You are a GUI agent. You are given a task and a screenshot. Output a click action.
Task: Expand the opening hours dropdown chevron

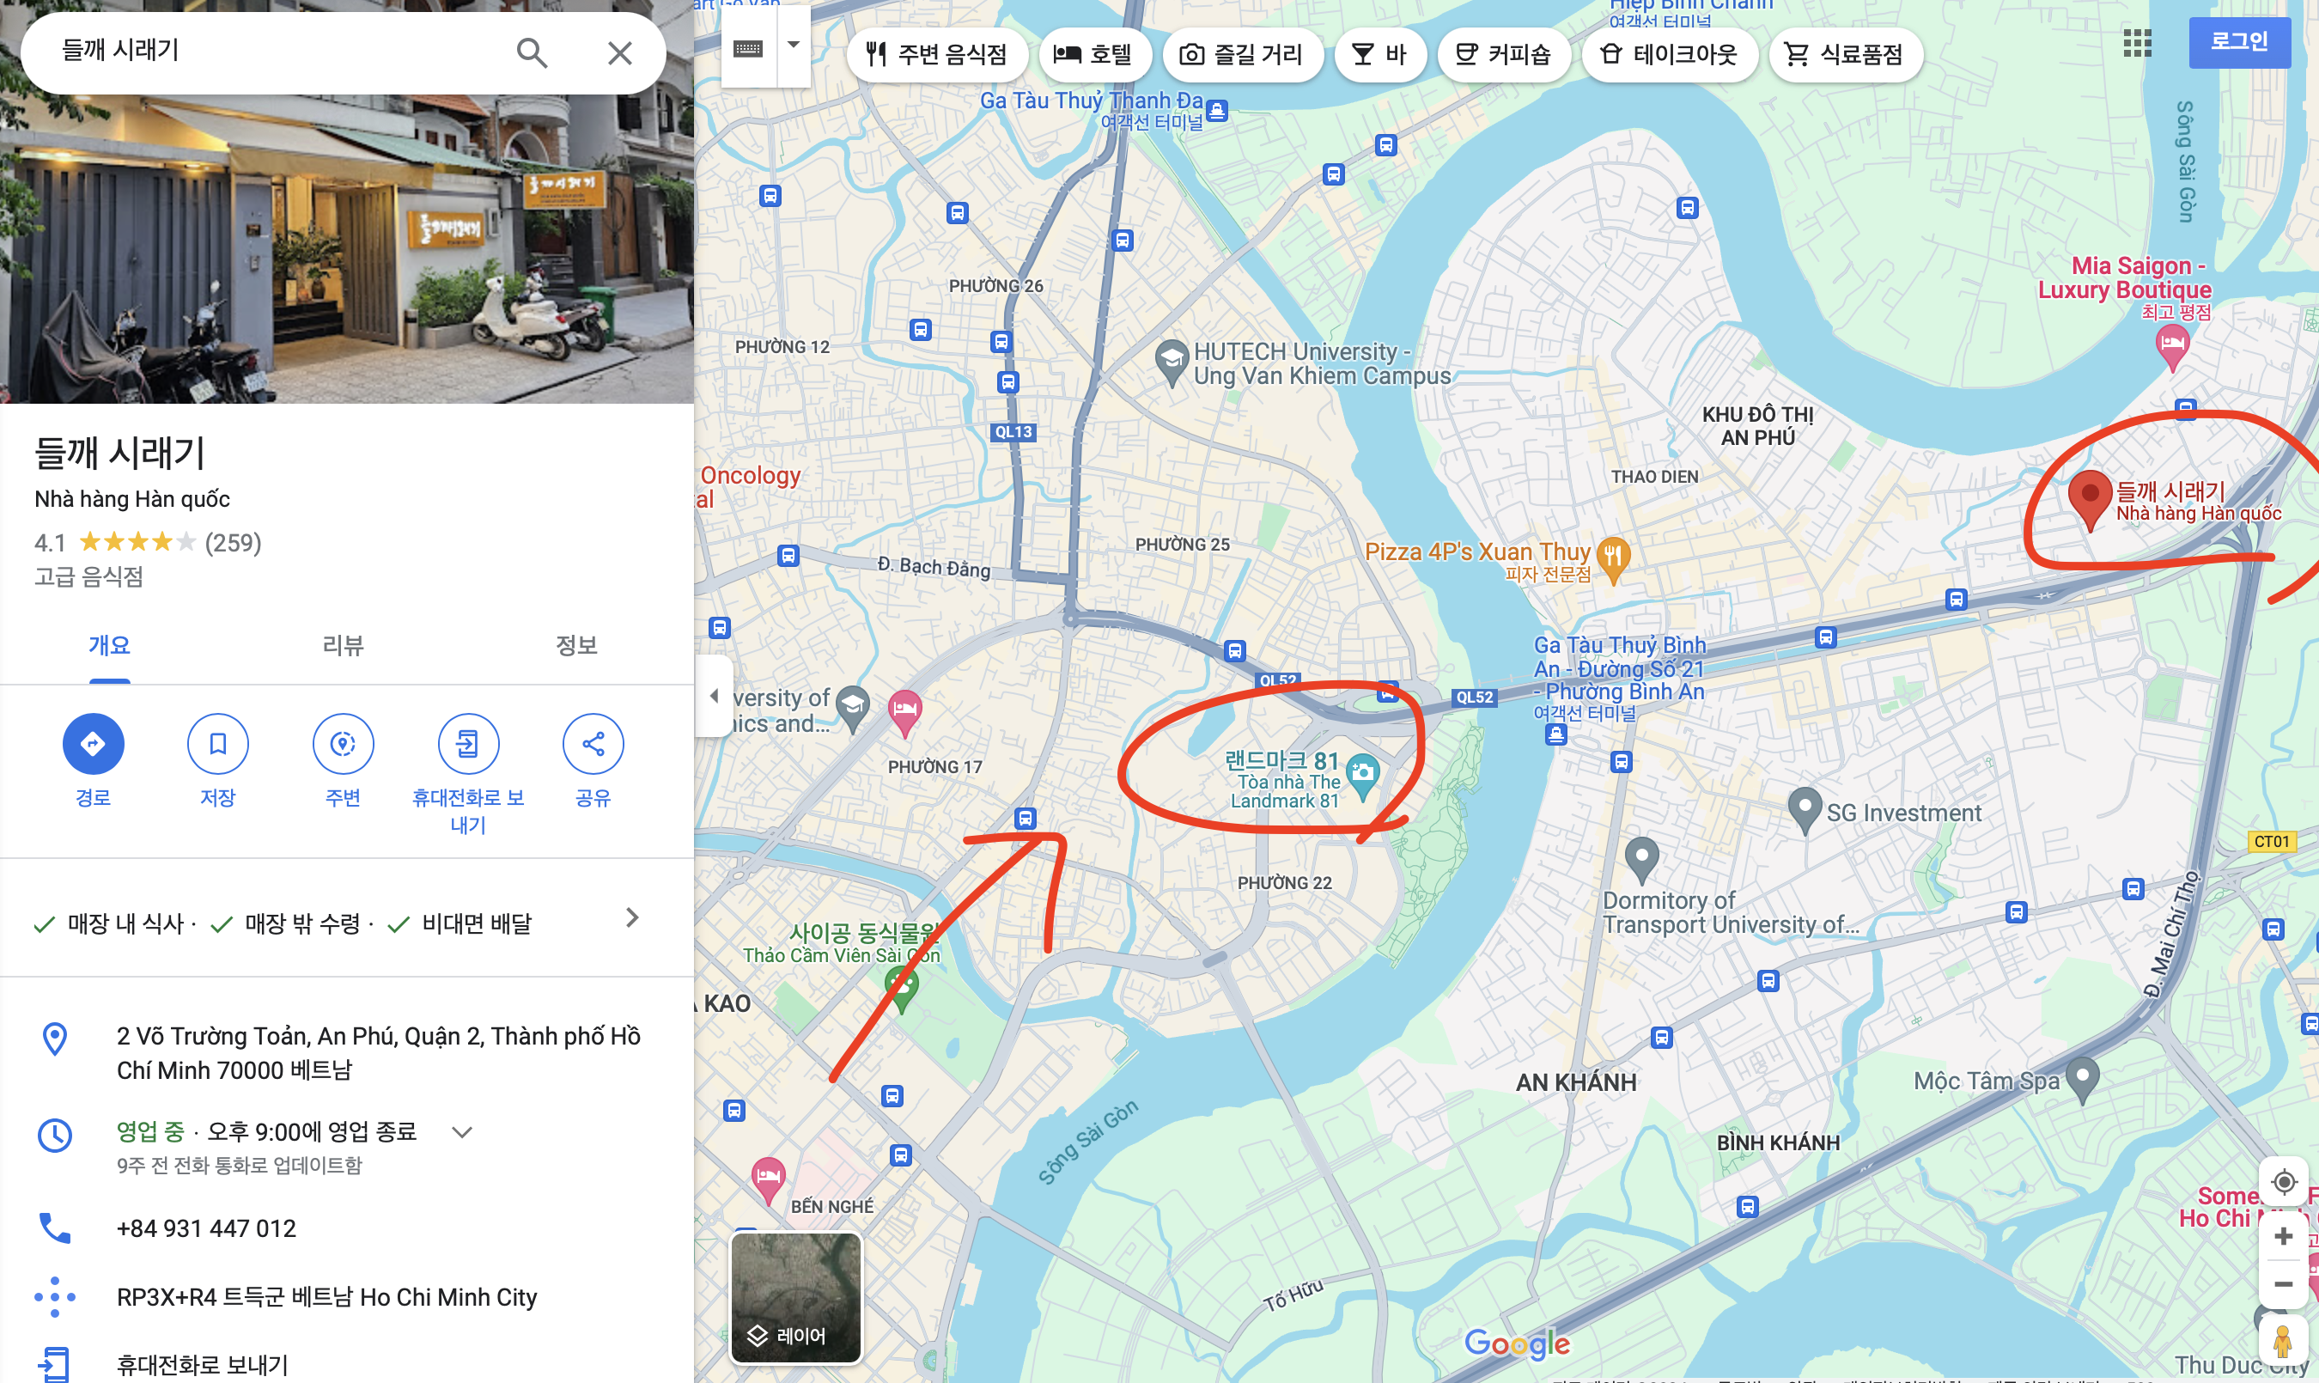462,1132
